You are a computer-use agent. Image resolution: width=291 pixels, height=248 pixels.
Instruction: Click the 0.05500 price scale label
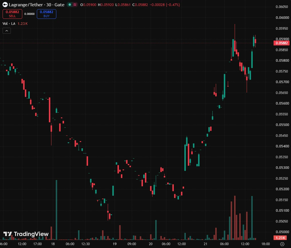[282, 125]
